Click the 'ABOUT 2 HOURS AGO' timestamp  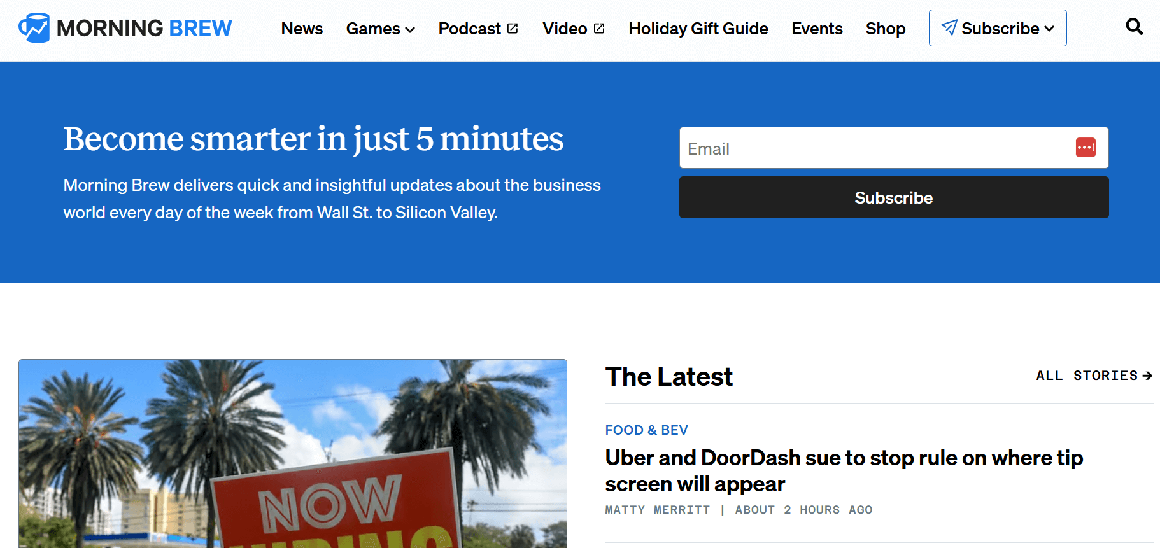click(x=803, y=510)
